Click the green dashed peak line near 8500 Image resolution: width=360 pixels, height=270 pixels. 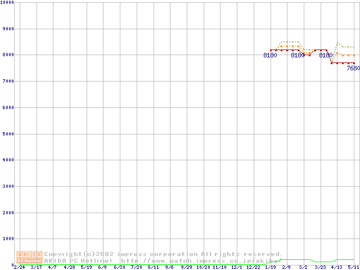[x=290, y=42]
